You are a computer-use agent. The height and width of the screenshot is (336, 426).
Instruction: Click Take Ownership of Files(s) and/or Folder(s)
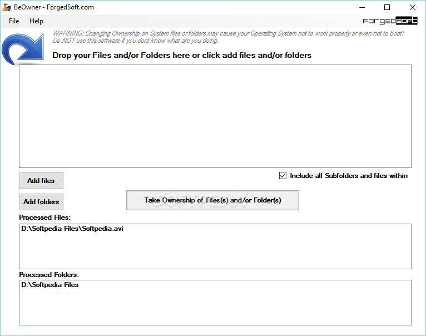pyautogui.click(x=213, y=200)
